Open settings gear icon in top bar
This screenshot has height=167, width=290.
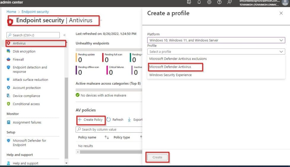click(209, 2)
